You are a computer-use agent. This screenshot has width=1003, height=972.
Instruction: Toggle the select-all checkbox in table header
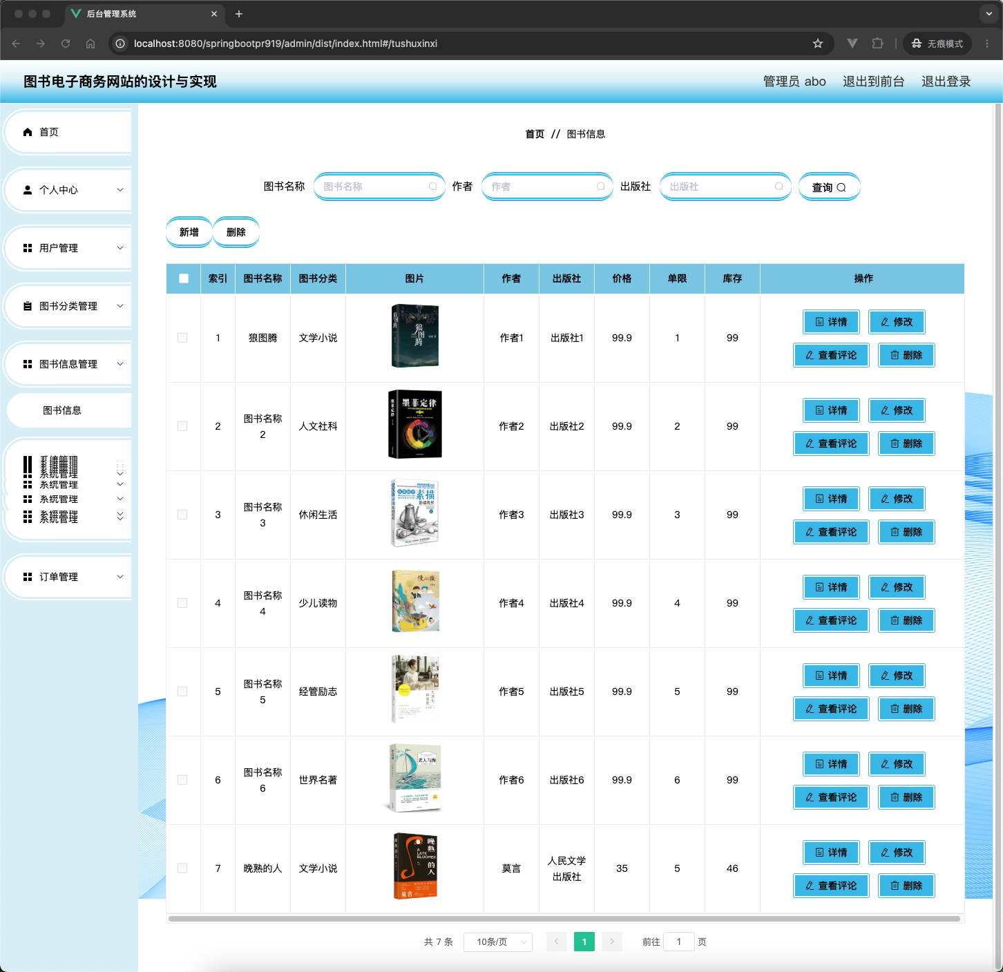184,278
